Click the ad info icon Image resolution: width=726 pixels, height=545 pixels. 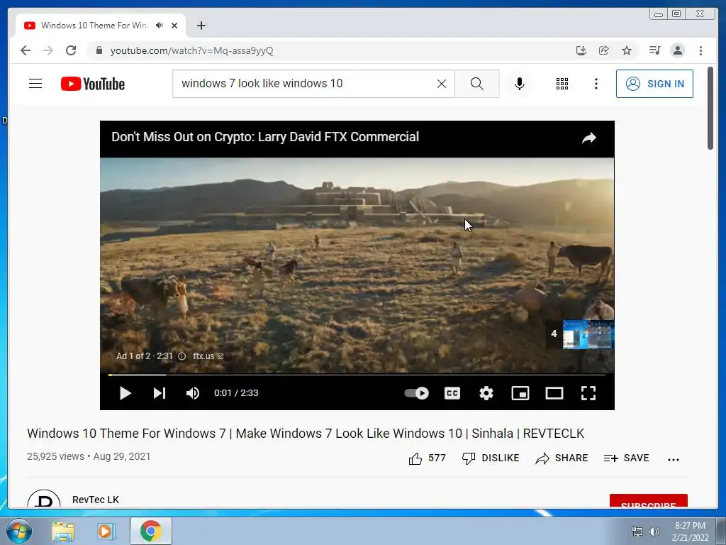coord(182,356)
